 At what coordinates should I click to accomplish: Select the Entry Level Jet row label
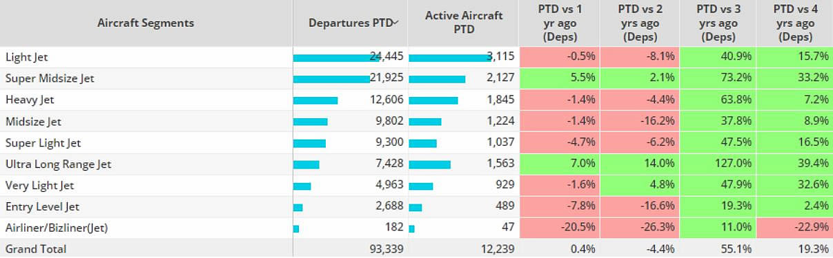click(42, 207)
